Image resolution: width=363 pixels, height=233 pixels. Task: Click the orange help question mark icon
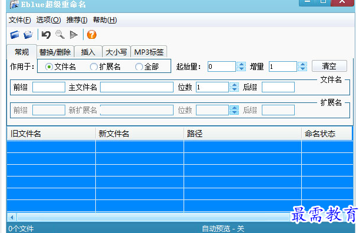(92, 35)
